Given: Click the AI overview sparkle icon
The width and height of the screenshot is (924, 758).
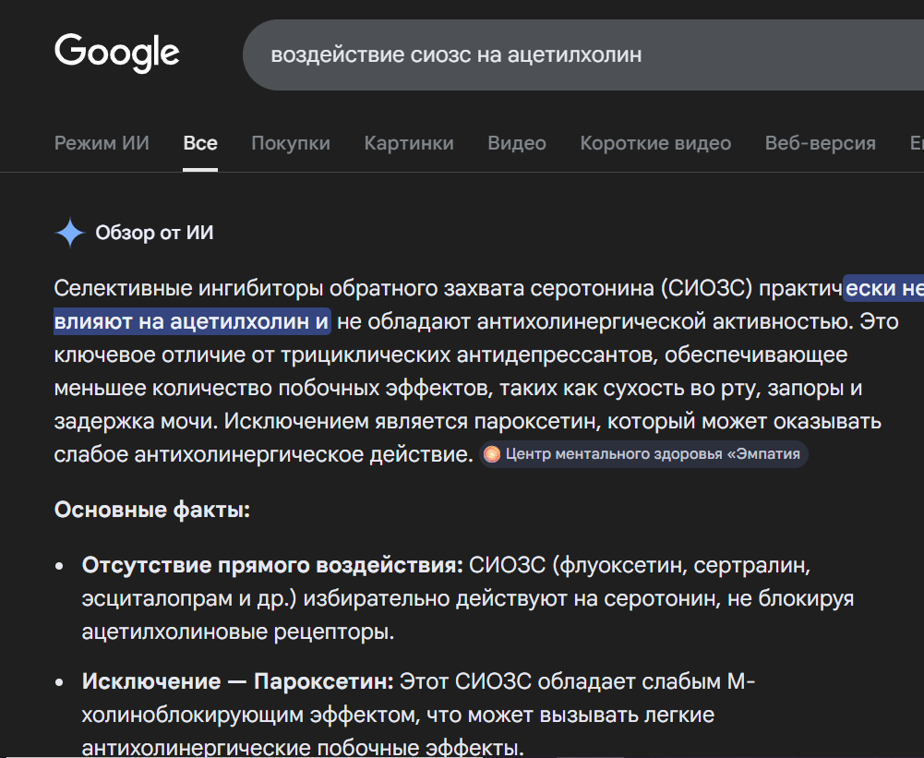Looking at the screenshot, I should coord(70,233).
